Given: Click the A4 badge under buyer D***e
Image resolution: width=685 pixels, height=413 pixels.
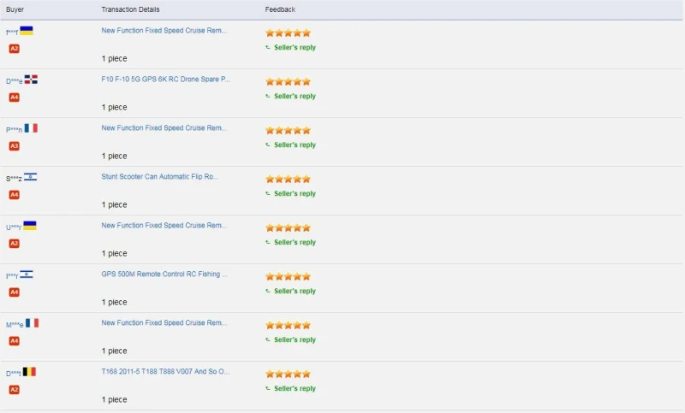Looking at the screenshot, I should (14, 97).
